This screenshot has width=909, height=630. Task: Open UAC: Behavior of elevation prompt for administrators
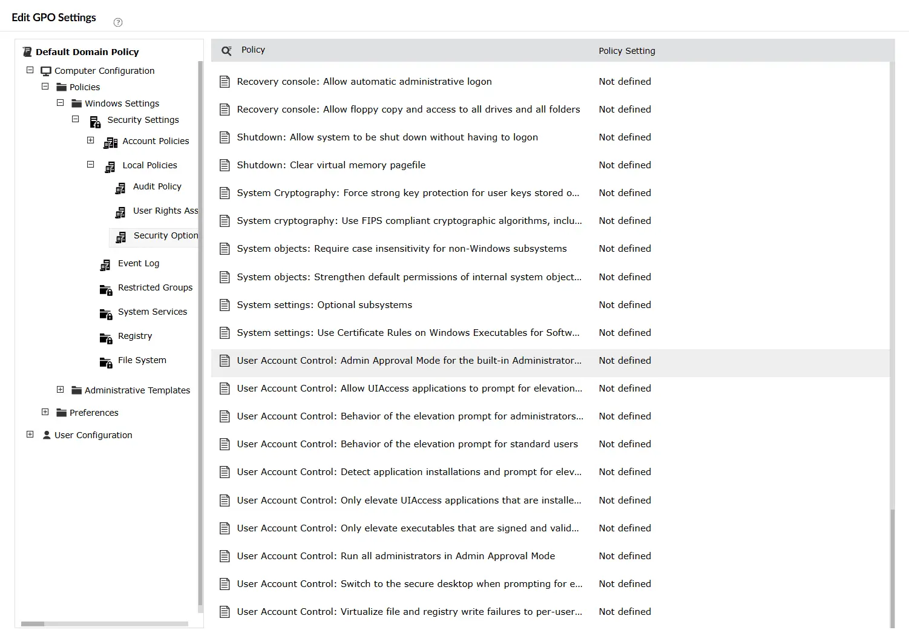coord(410,416)
